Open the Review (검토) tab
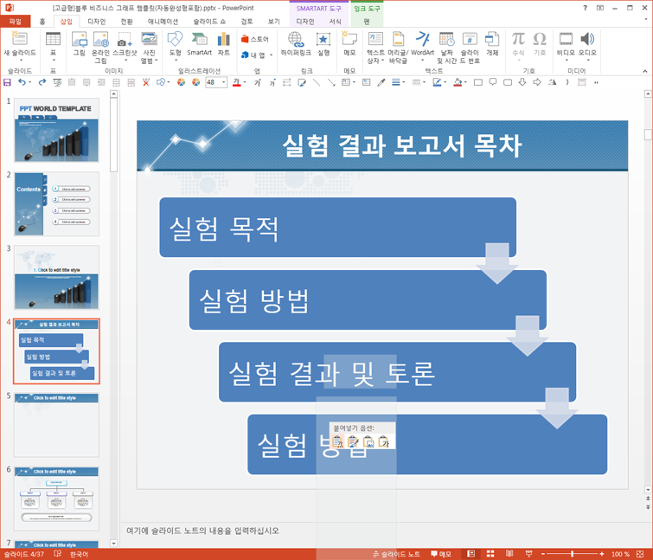 point(246,22)
